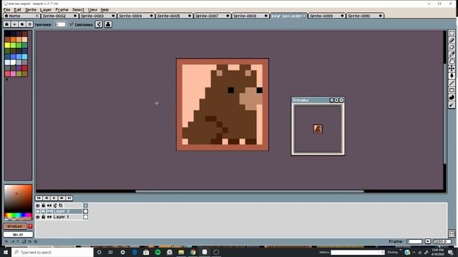This screenshot has width=458, height=257.
Task: Select the Move tool in toolbar
Action: point(452,69)
